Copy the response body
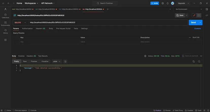210x112 pixels. 194,61
